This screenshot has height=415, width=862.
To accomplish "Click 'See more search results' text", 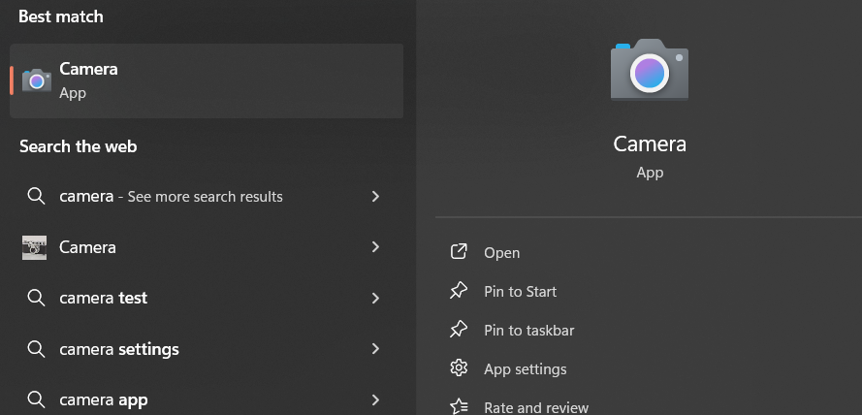I will pyautogui.click(x=205, y=197).
